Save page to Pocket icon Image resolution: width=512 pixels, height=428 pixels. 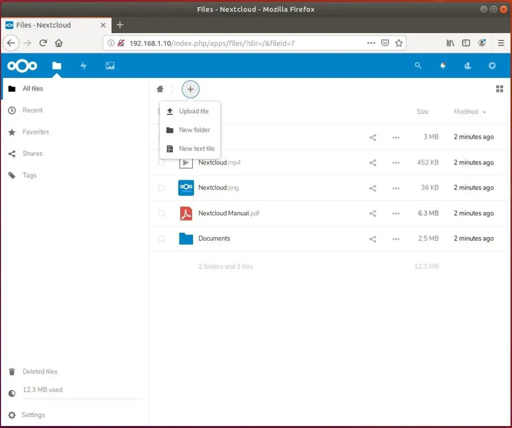[x=385, y=43]
